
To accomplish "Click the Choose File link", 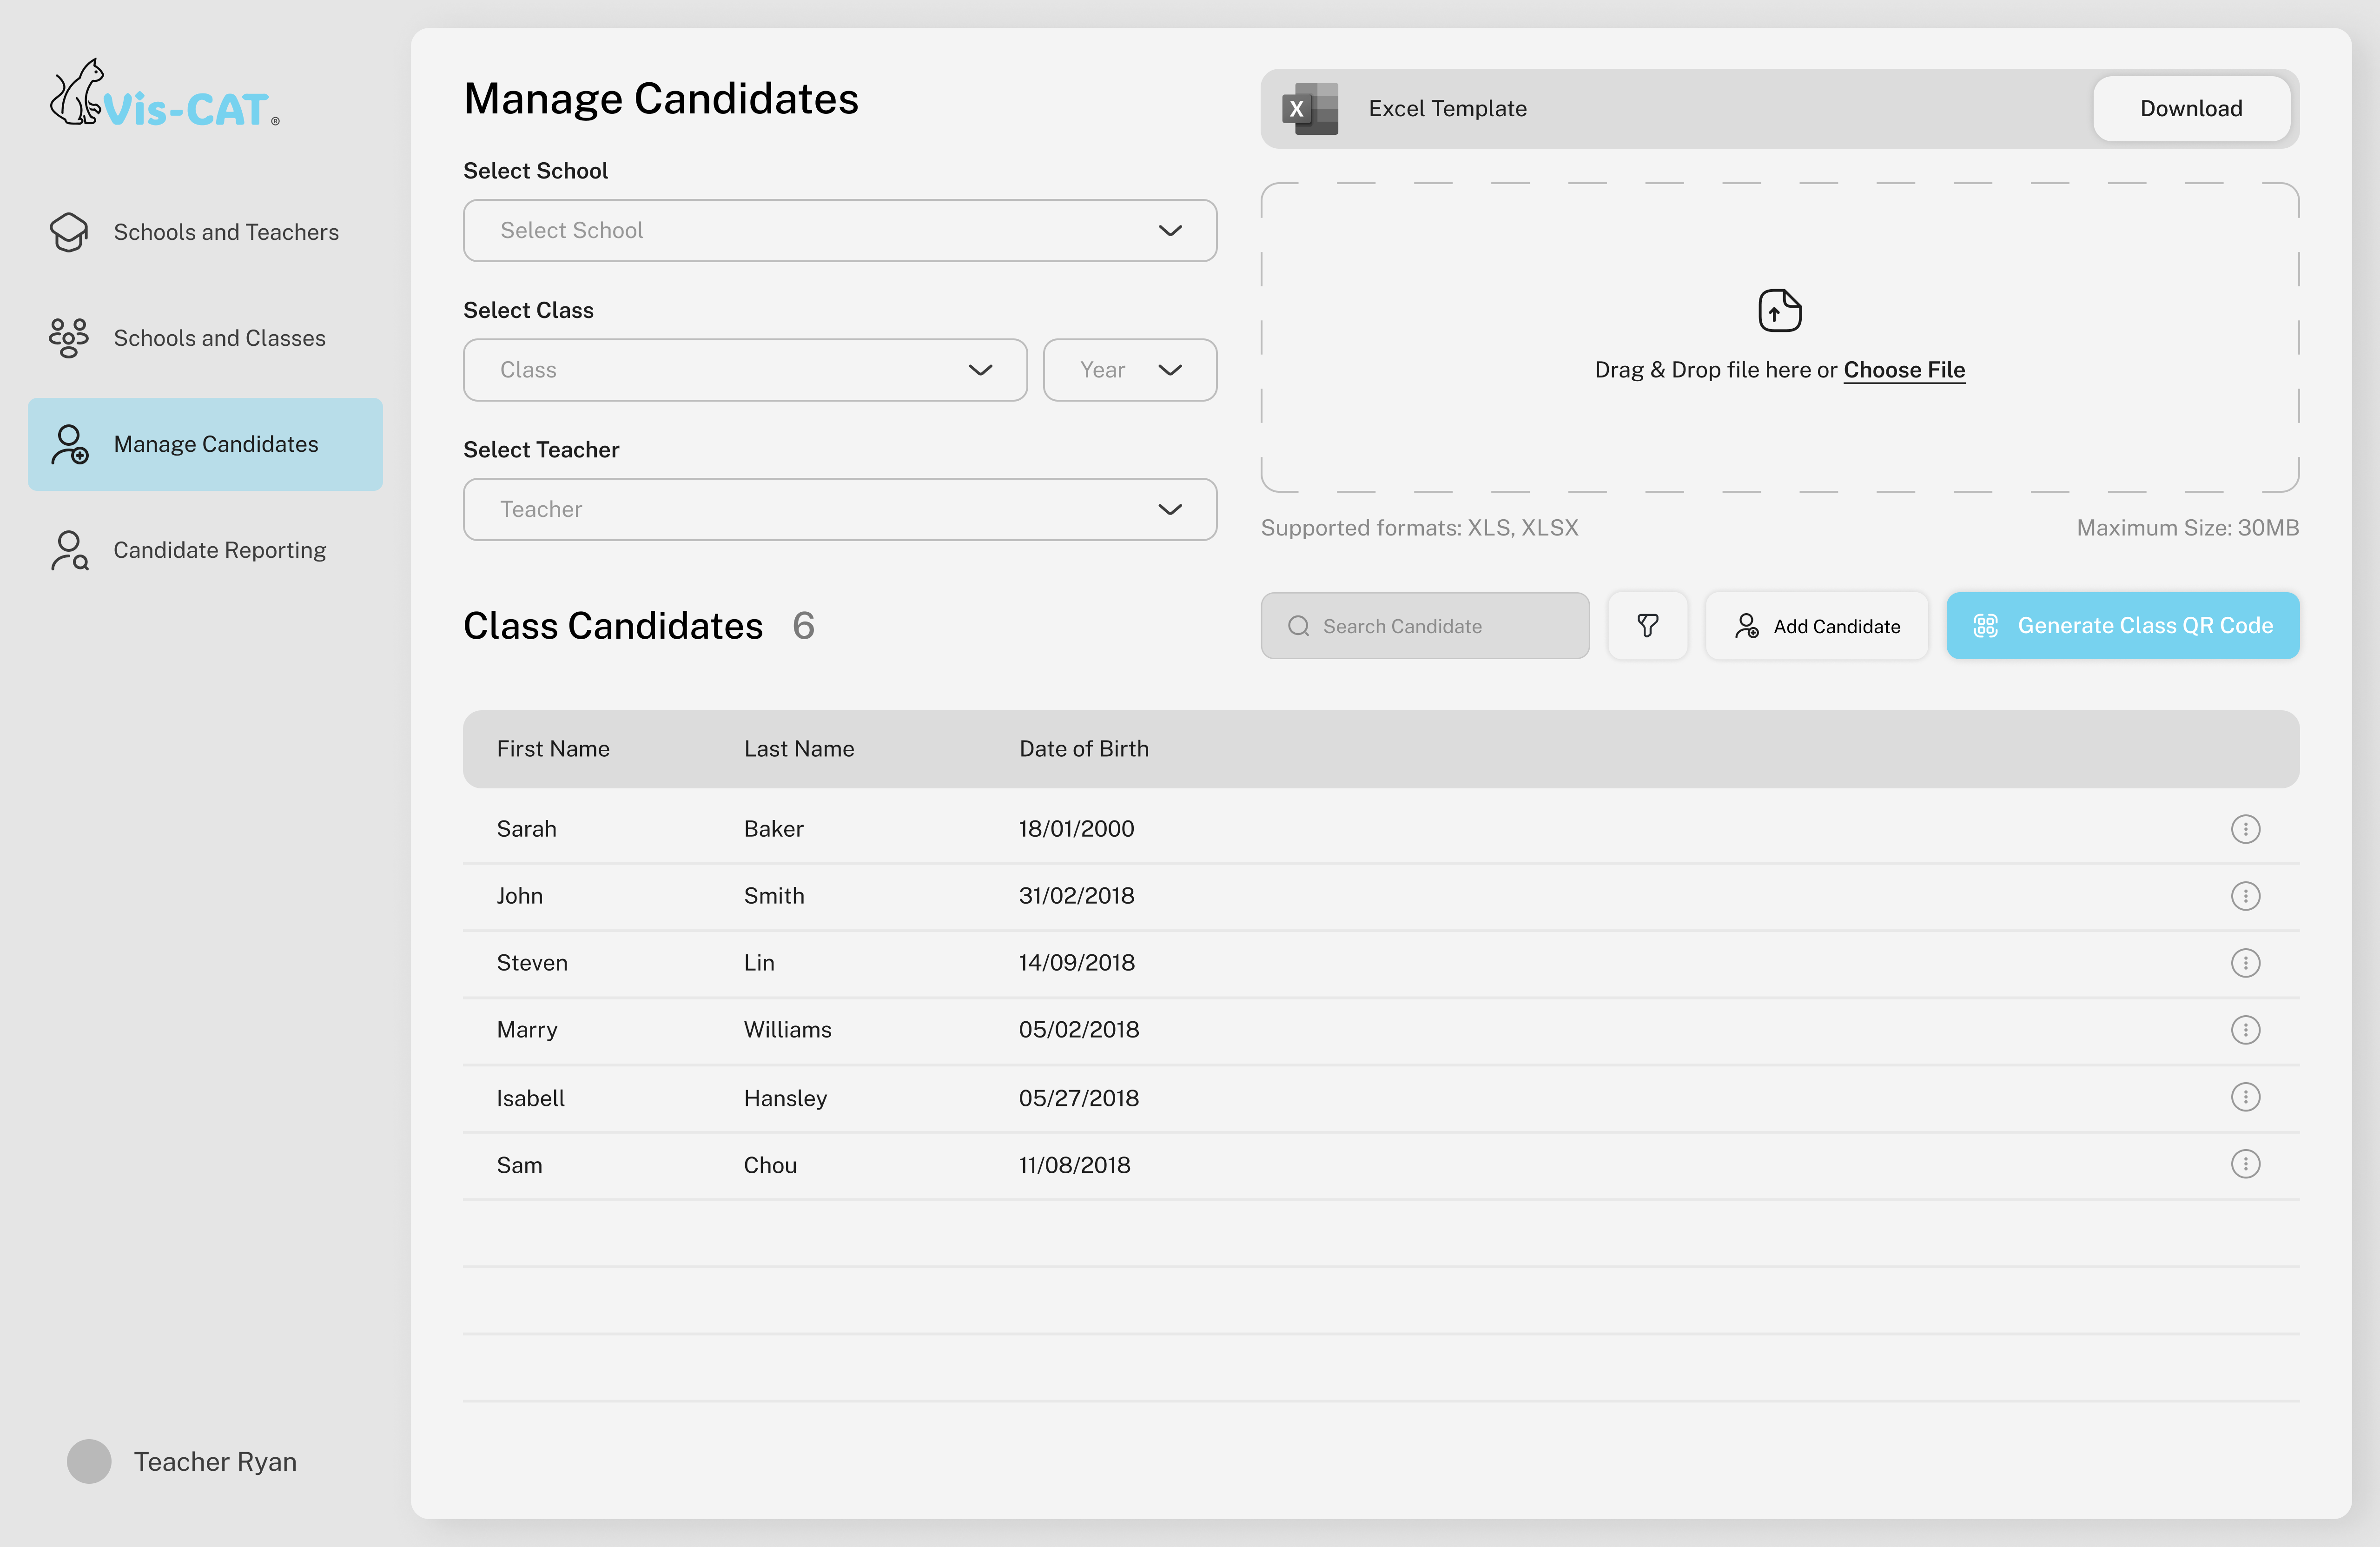I will coord(1903,369).
